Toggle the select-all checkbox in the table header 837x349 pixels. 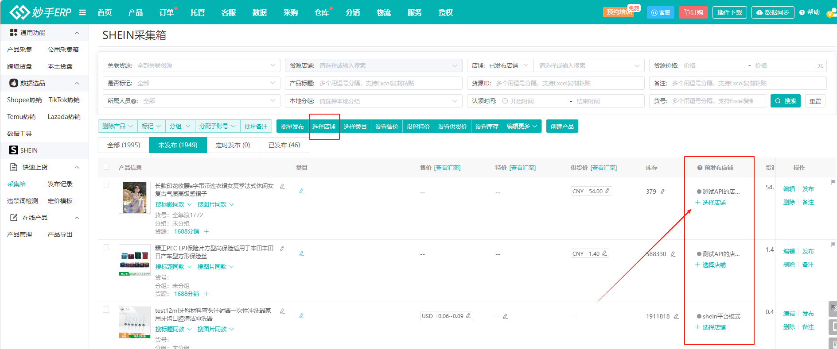click(106, 167)
